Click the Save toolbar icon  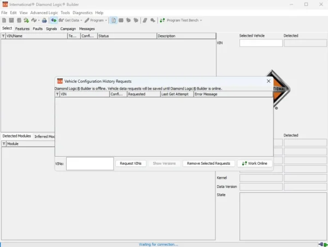[11, 20]
